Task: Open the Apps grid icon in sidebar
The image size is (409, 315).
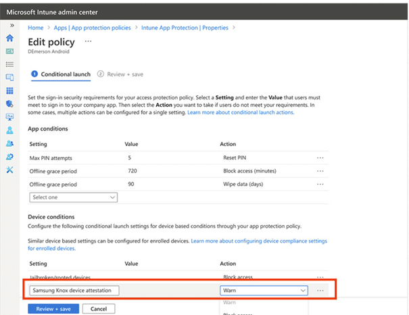Action: (9, 91)
